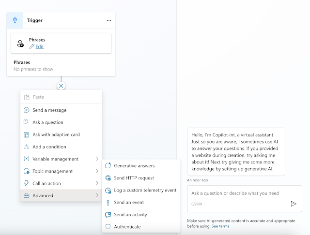Expand the Variable management submenu arrow
The width and height of the screenshot is (310, 235).
point(97,159)
